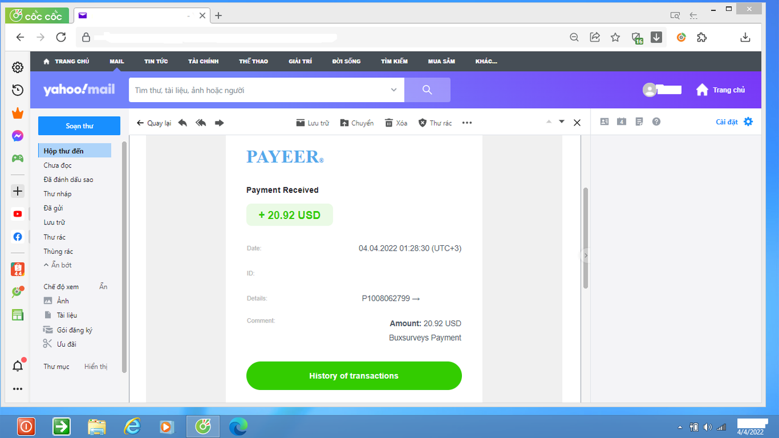Viewport: 779px width, 438px height.
Task: Go to Trang chủ home link
Action: tap(721, 90)
